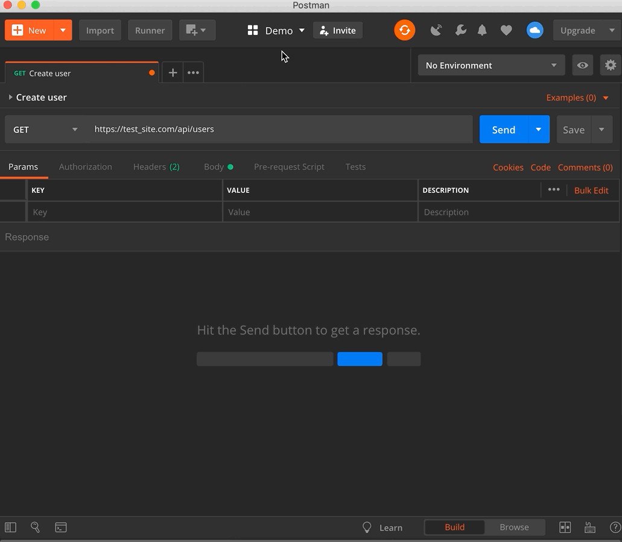Open the notifications bell
622x542 pixels.
tap(482, 30)
